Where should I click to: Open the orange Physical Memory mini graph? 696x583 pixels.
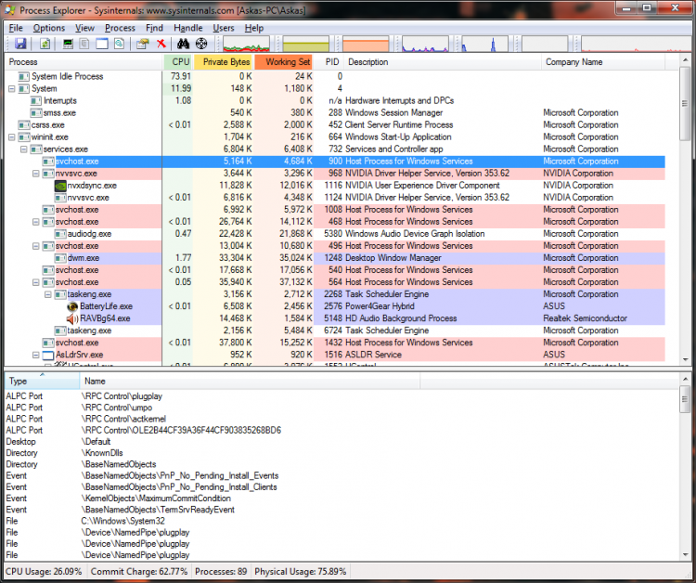(x=366, y=44)
